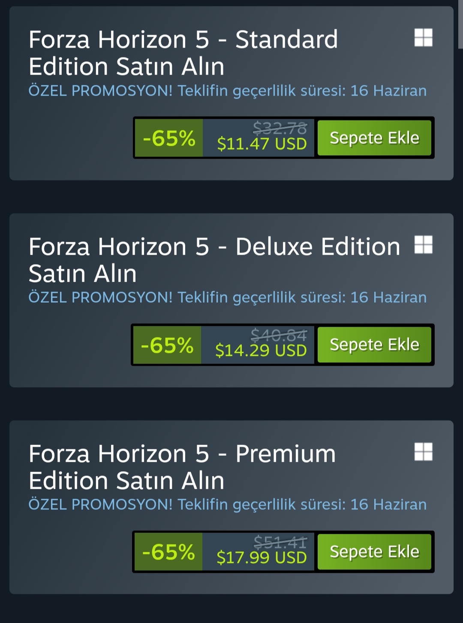The width and height of the screenshot is (463, 623).
Task: Open Forza Horizon 5 - Deluxe Edition title
Action: (x=214, y=260)
